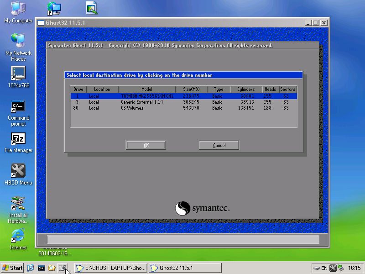Click the drive icon in system tray
Viewport: 365px width, 274px height.
coord(317,268)
